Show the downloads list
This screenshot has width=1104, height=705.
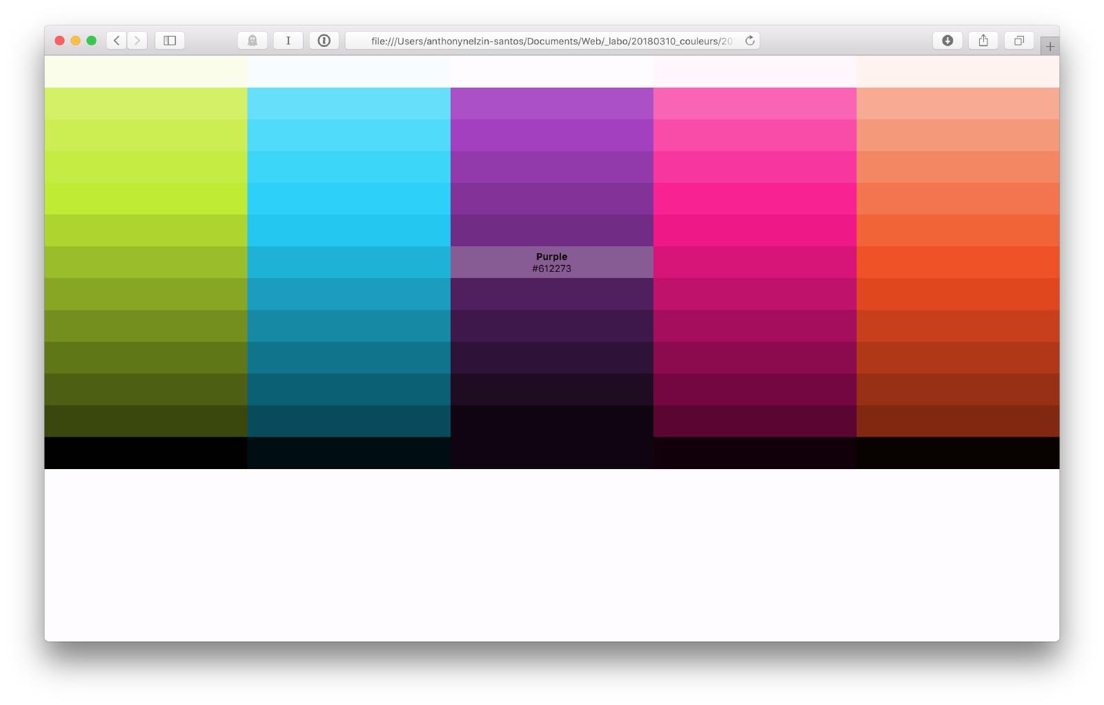947,41
